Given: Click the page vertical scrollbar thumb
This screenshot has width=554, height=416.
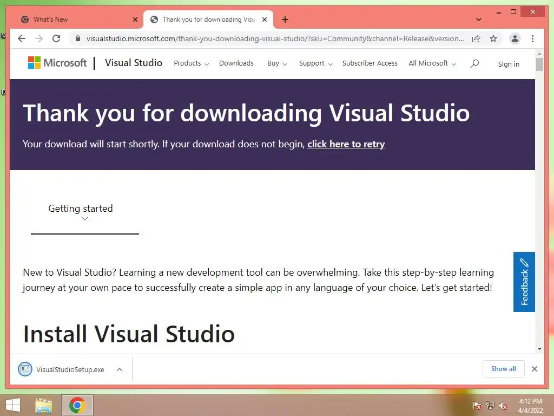Looking at the screenshot, I should point(539,64).
